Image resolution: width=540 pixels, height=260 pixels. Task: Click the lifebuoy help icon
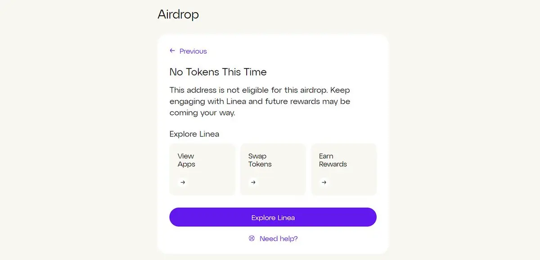[x=252, y=238]
